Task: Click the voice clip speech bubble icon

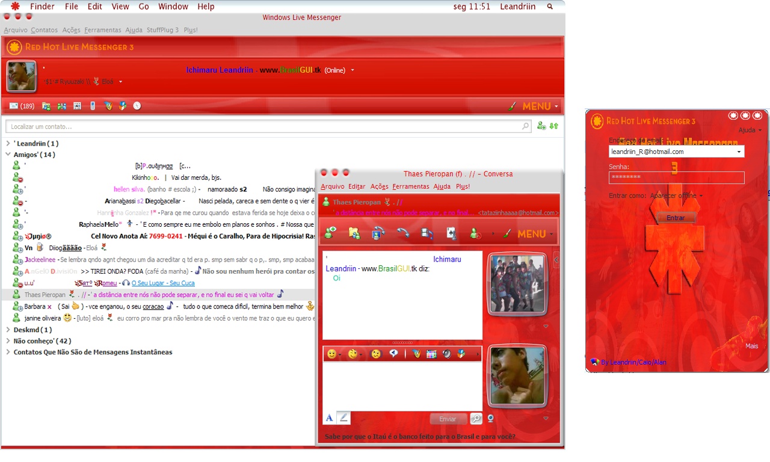Action: pos(393,354)
